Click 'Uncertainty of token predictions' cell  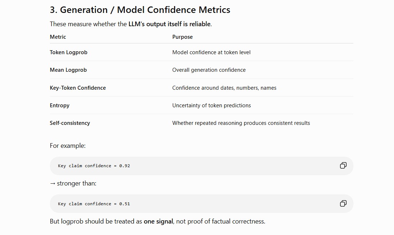pos(211,105)
